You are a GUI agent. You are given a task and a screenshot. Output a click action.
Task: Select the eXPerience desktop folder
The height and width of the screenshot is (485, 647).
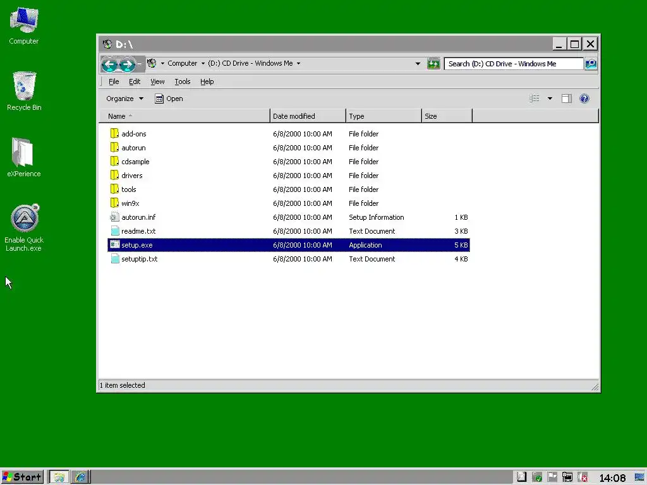[x=23, y=157]
